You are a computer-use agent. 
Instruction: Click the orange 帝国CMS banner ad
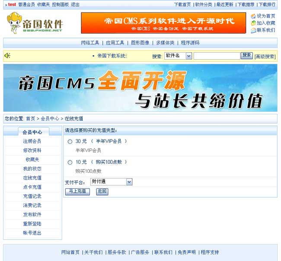[x=163, y=23]
